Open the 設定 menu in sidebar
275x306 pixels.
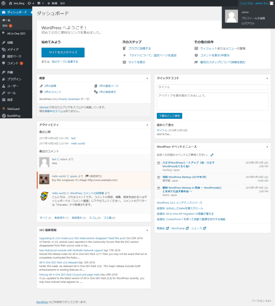point(10,100)
